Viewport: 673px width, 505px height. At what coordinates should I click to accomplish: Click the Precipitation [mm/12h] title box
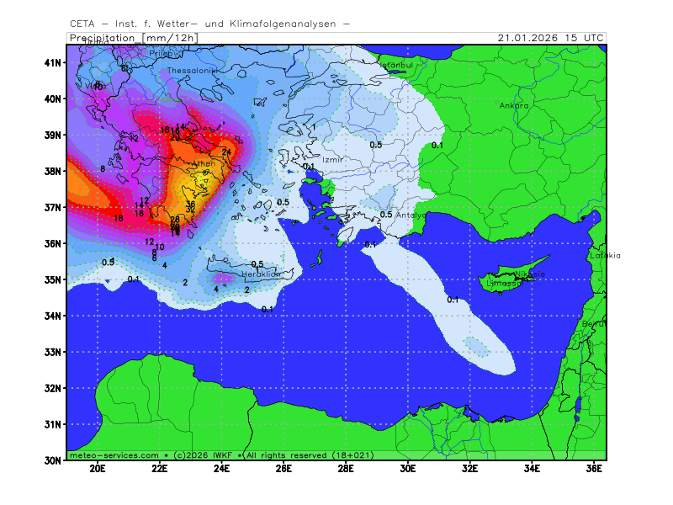[x=132, y=38]
